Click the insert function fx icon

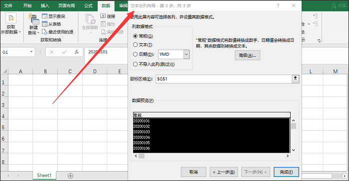pos(77,52)
